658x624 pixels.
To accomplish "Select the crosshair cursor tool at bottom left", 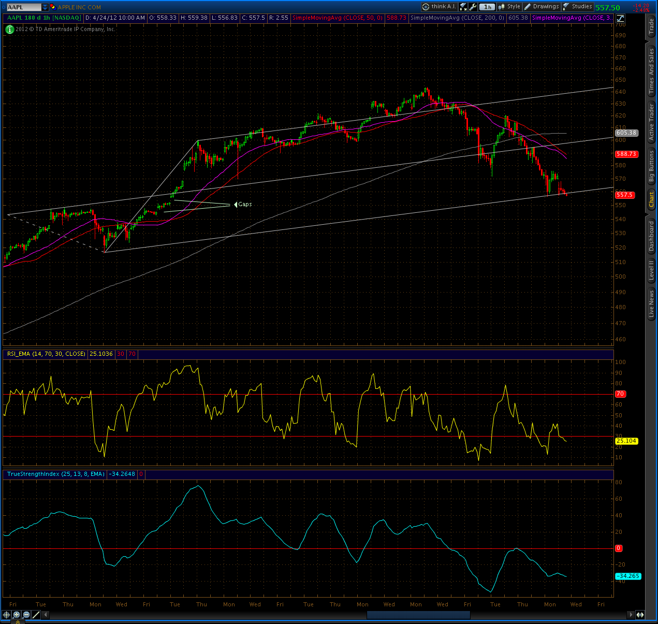I will click(x=6, y=615).
